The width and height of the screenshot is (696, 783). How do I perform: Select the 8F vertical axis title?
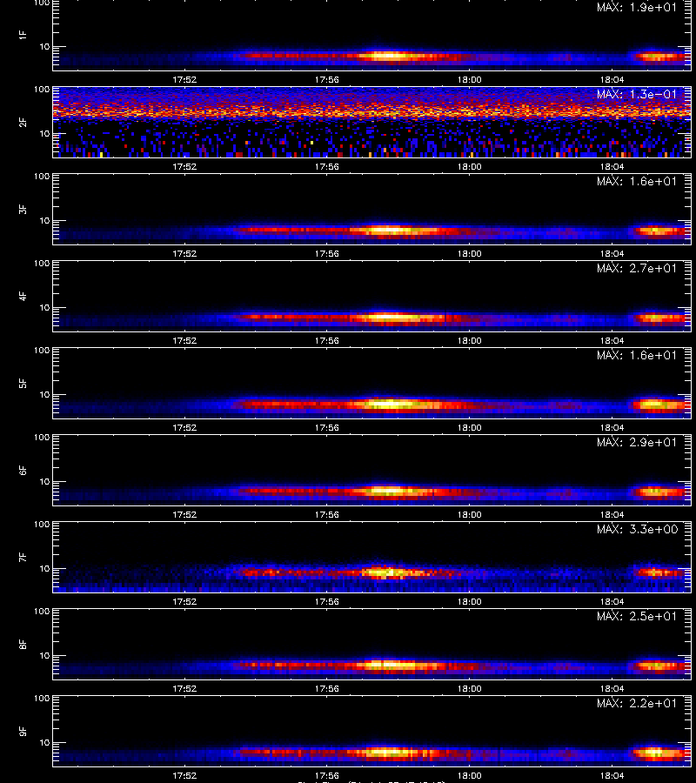[23, 644]
